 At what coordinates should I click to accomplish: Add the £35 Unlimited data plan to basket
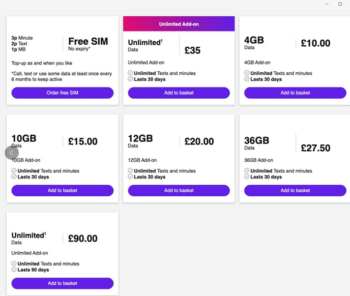pyautogui.click(x=179, y=93)
